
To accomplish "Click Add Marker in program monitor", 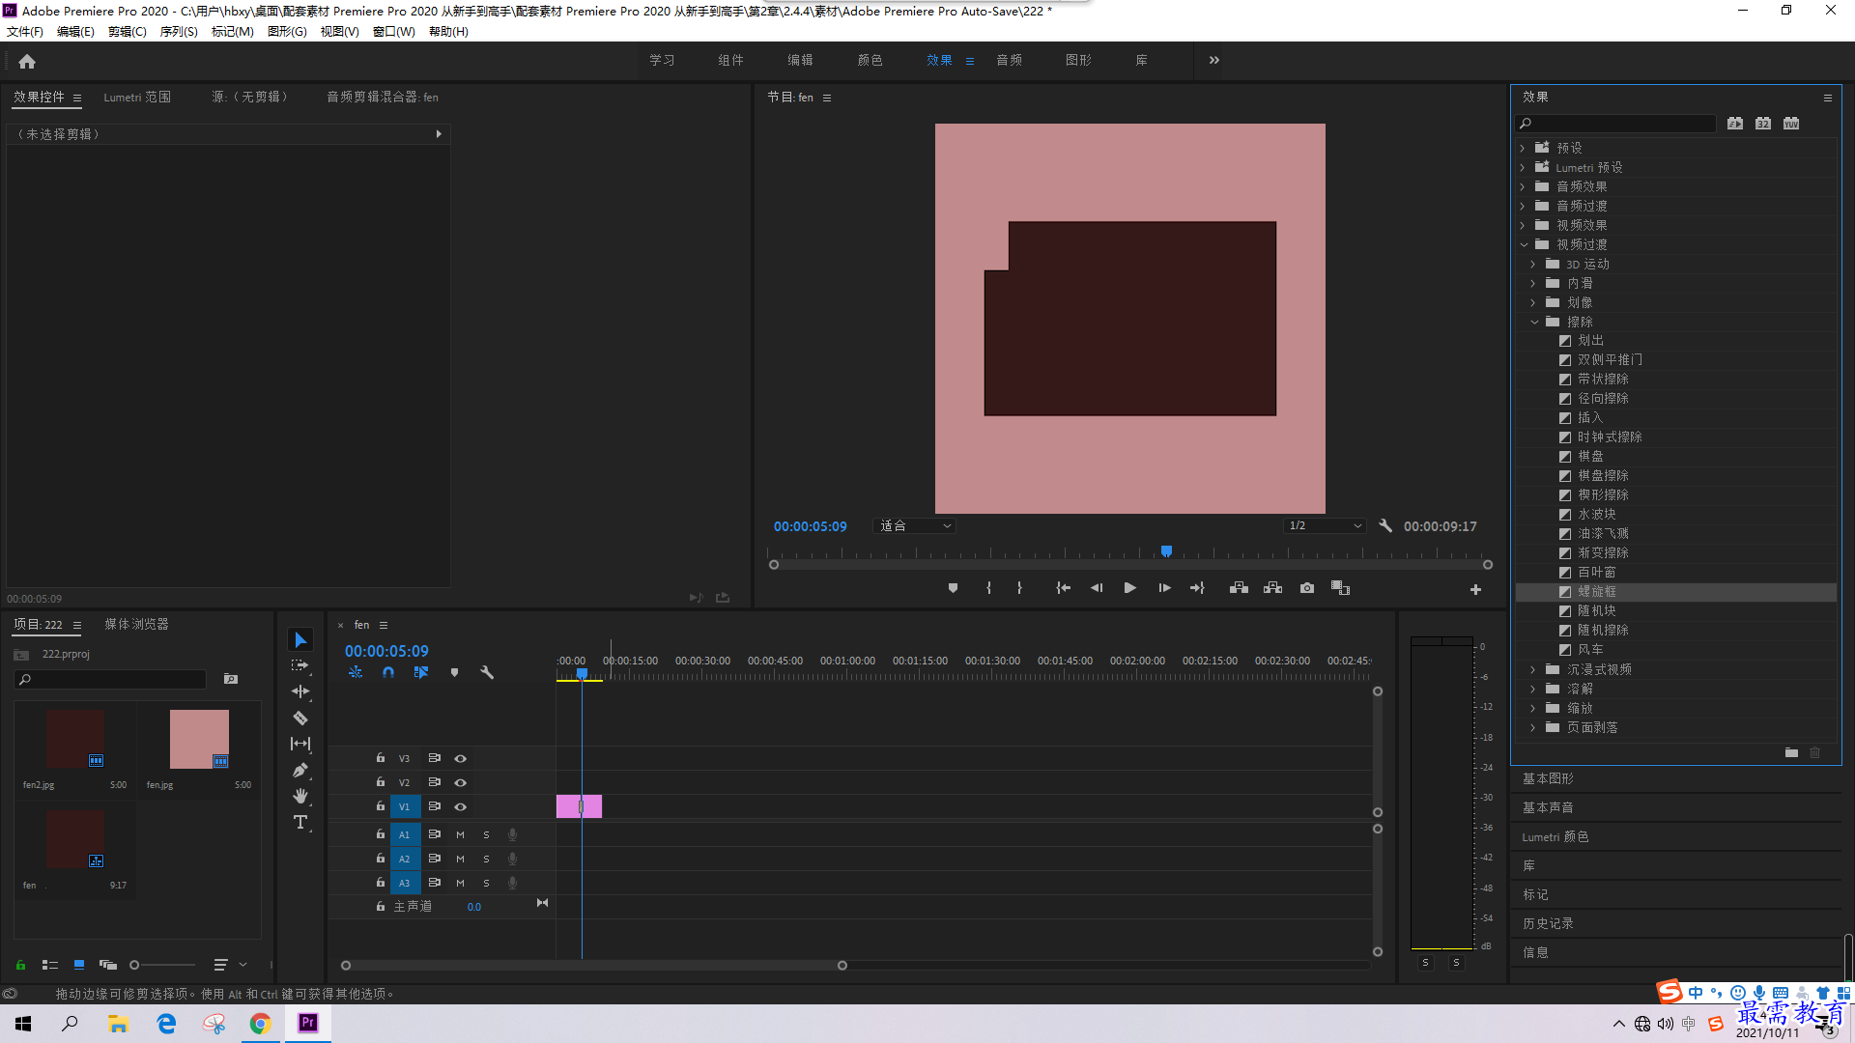I will pyautogui.click(x=953, y=588).
